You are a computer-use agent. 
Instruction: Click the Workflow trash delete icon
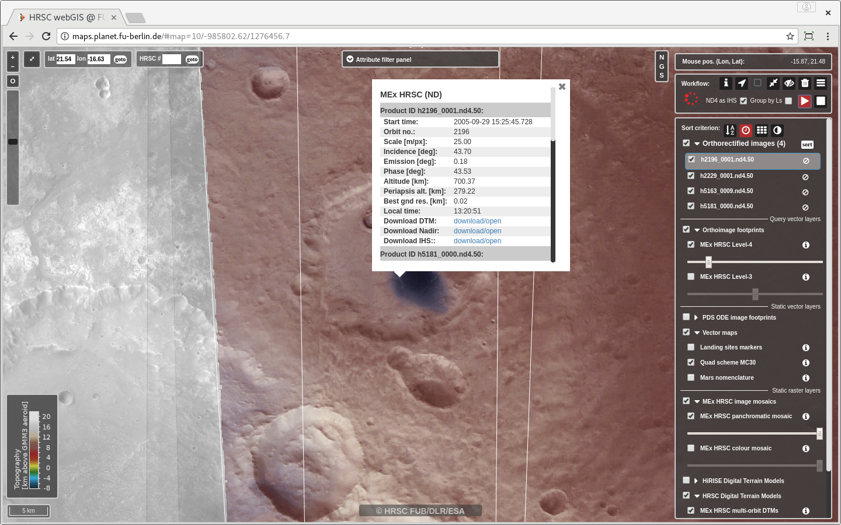pos(805,83)
